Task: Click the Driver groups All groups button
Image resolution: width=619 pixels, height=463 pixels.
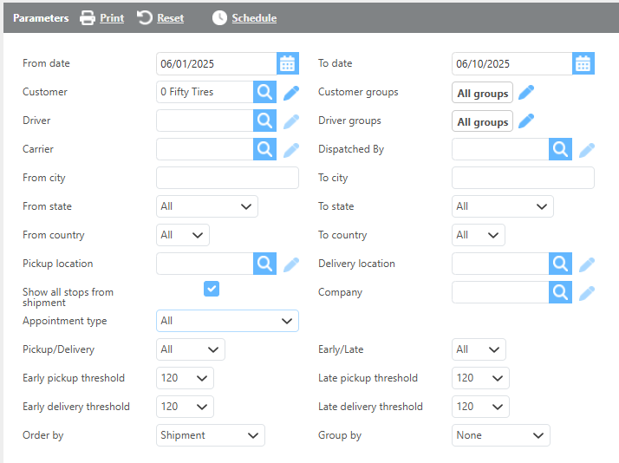Action: pyautogui.click(x=482, y=121)
